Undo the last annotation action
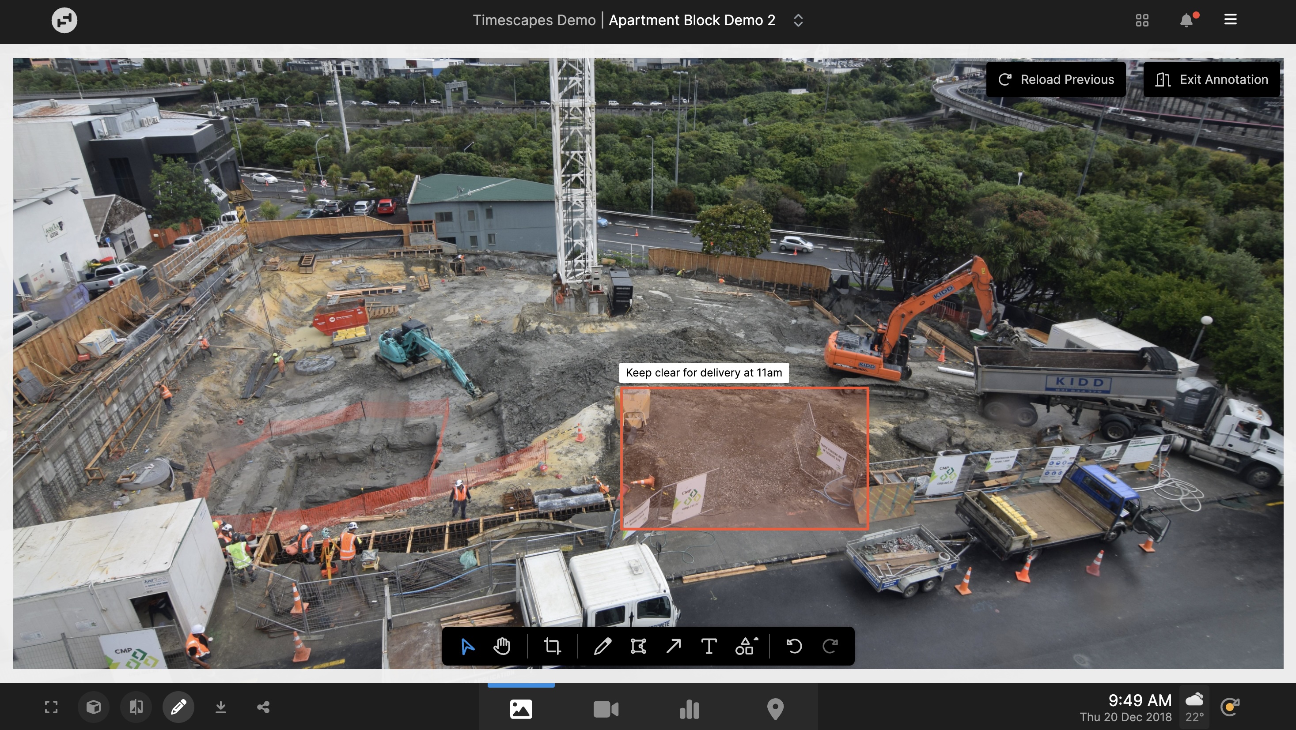The image size is (1296, 730). 794,646
